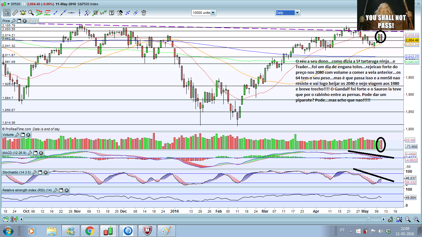
Task: Open Google Chrome from the taskbar
Action: pyautogui.click(x=90, y=231)
